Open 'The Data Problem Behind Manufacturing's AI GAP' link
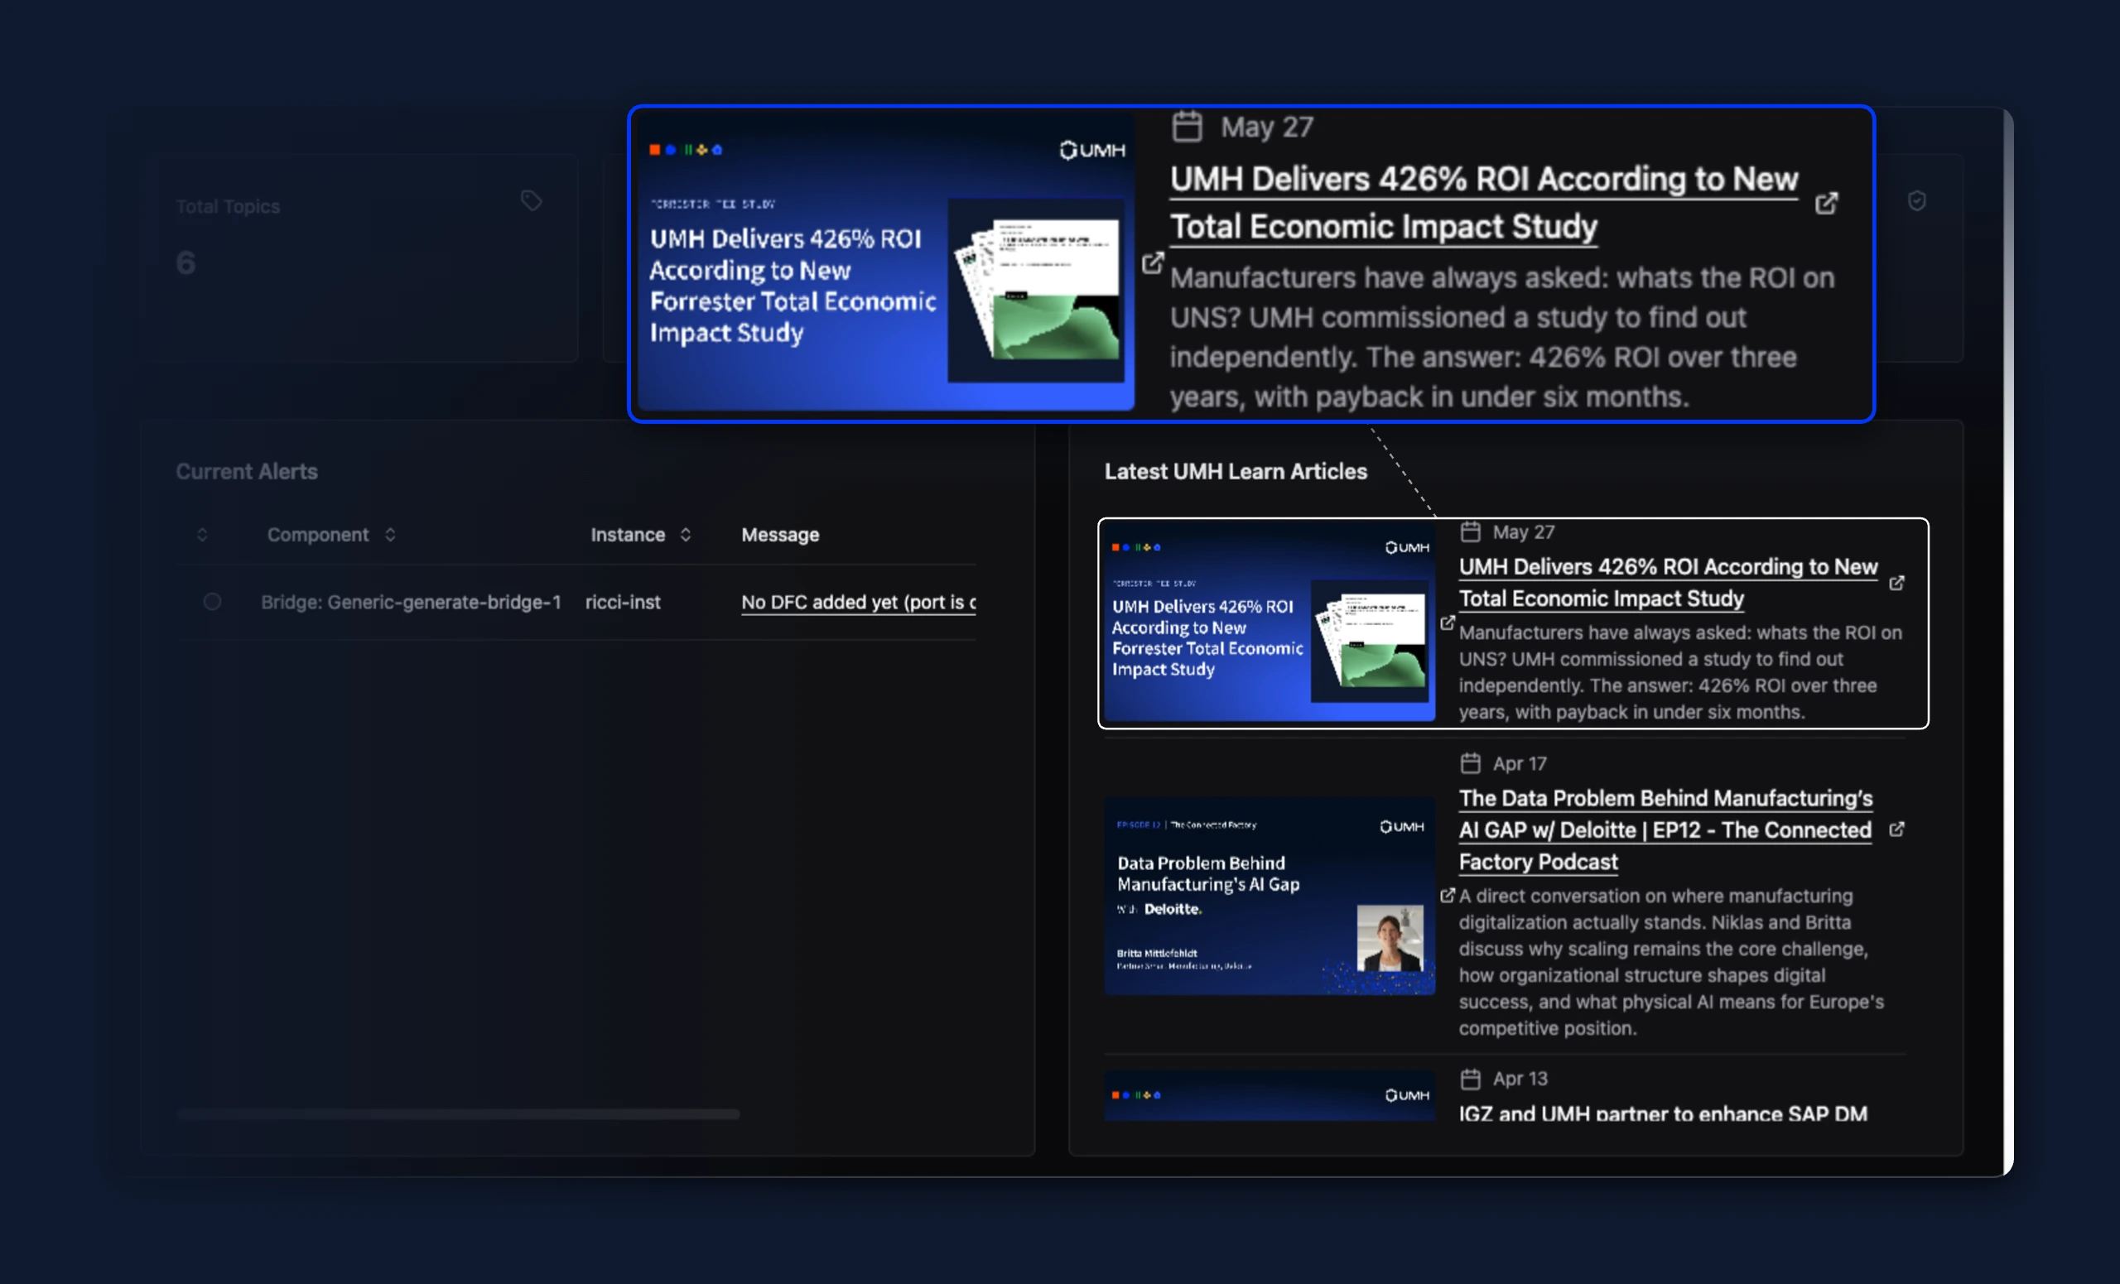Image resolution: width=2120 pixels, height=1284 pixels. [x=1665, y=830]
